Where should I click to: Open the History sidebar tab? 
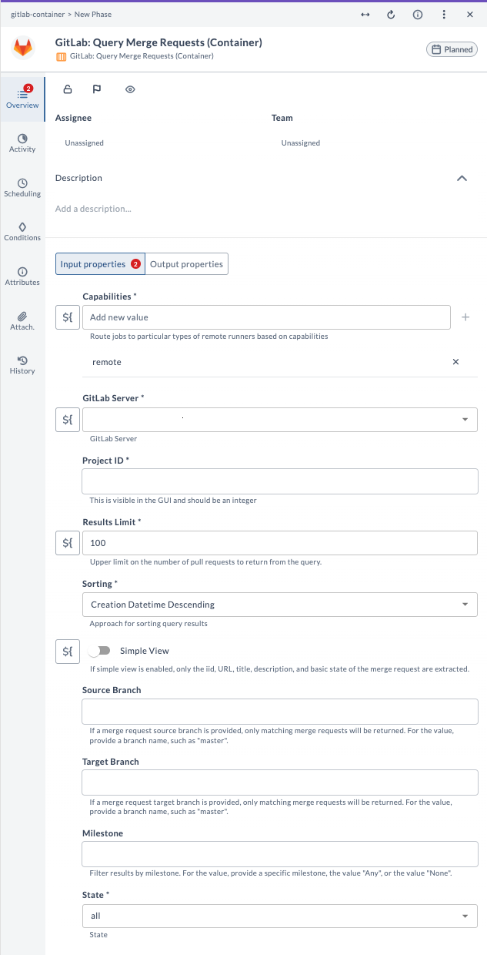click(22, 365)
